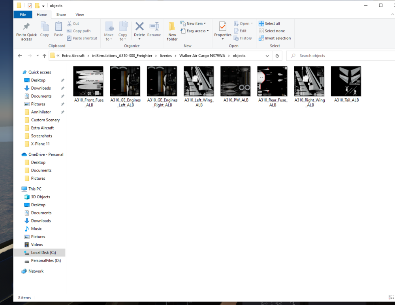This screenshot has width=395, height=305.
Task: Click the refresh icon in the address bar
Action: pos(277,56)
